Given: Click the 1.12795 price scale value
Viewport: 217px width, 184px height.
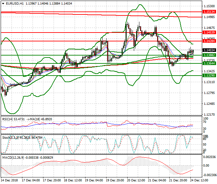Looking at the screenshot, I should [209, 93].
